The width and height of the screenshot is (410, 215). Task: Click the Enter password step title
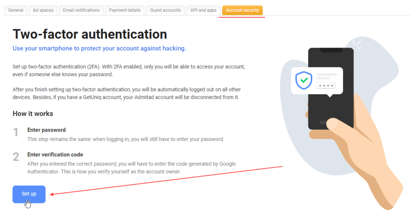pos(46,130)
